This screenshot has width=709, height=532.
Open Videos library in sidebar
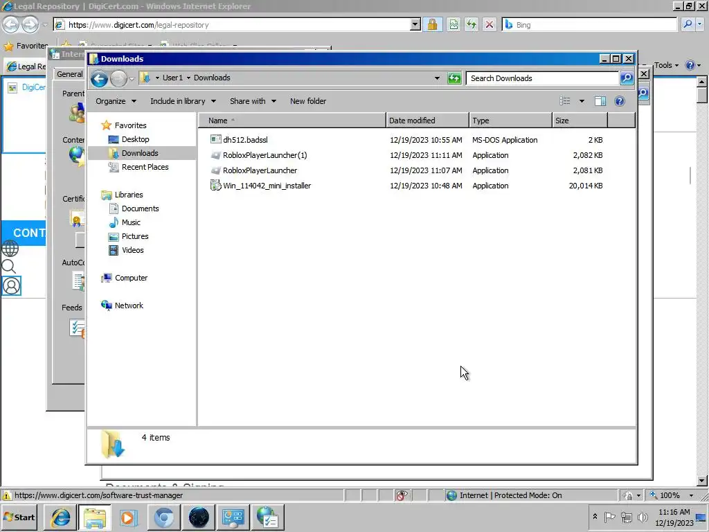(x=132, y=250)
